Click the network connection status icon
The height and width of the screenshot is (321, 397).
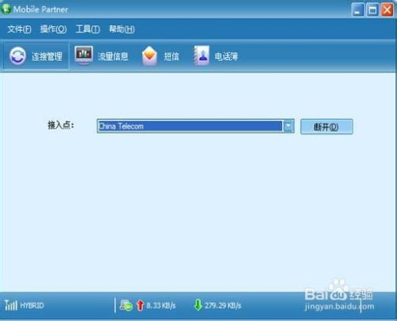126,305
